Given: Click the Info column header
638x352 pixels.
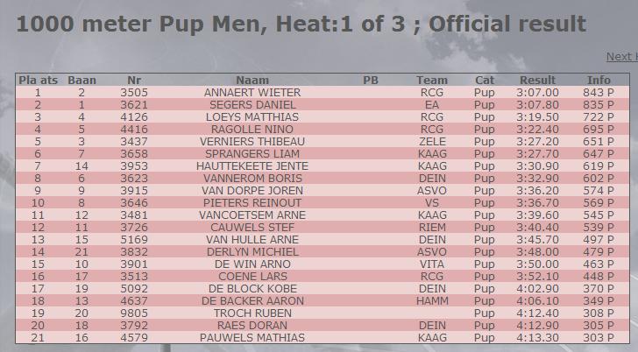Looking at the screenshot, I should [x=599, y=80].
